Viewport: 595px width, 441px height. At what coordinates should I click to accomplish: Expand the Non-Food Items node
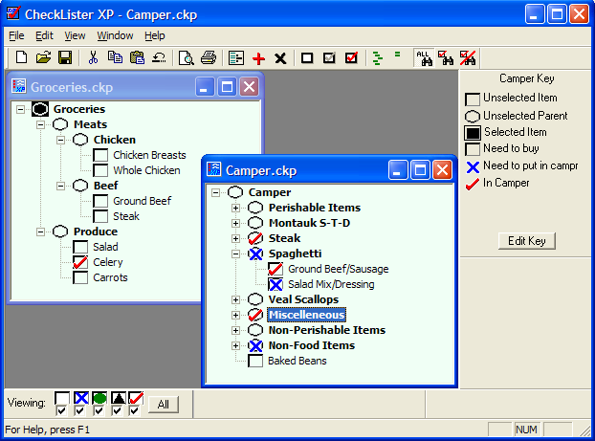pos(235,345)
